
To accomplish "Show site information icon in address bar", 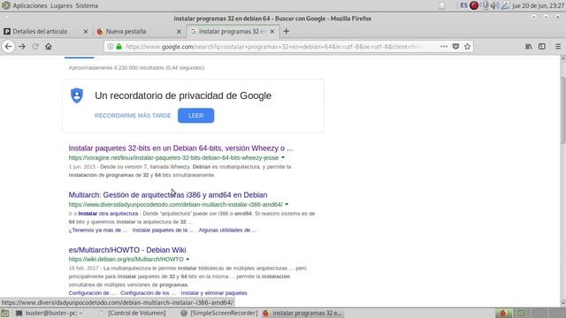I will tap(111, 47).
